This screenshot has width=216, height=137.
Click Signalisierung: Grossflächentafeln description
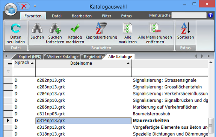167,87
